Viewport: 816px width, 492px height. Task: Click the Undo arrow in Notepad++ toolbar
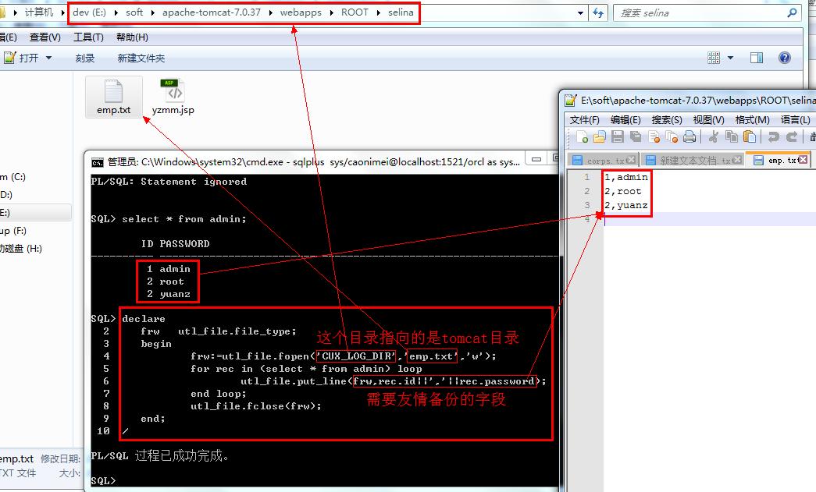pos(773,137)
